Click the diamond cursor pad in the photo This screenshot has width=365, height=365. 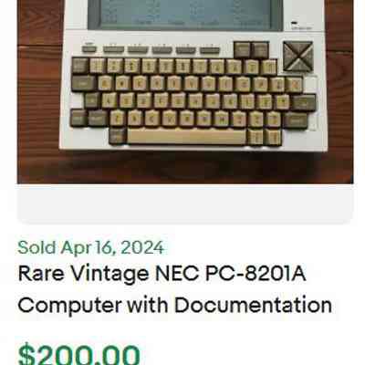(297, 57)
